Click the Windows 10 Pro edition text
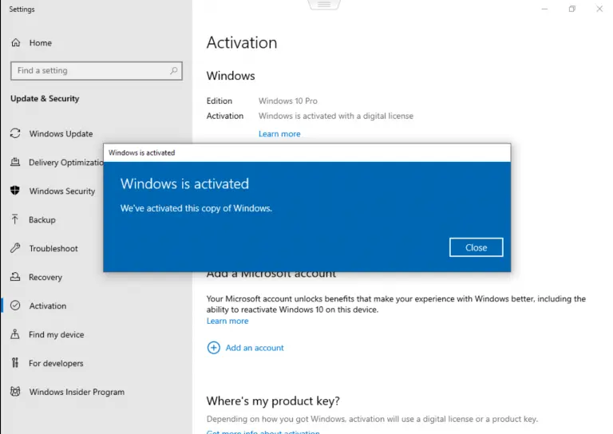Screen dimensions: 613x434 click(287, 101)
